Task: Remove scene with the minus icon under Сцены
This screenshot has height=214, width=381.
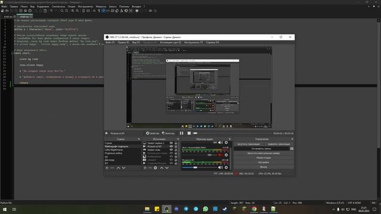Action: 112,168
